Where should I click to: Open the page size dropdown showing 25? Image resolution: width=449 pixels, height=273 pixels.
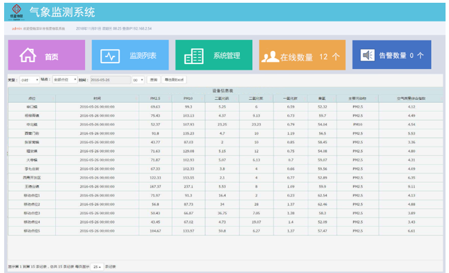97,267
